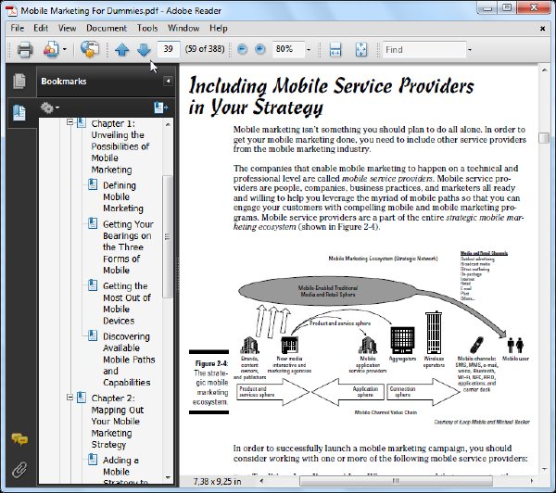
Task: Select Chapter 1: Unveiling the Possibilities bookmark
Action: (120, 146)
